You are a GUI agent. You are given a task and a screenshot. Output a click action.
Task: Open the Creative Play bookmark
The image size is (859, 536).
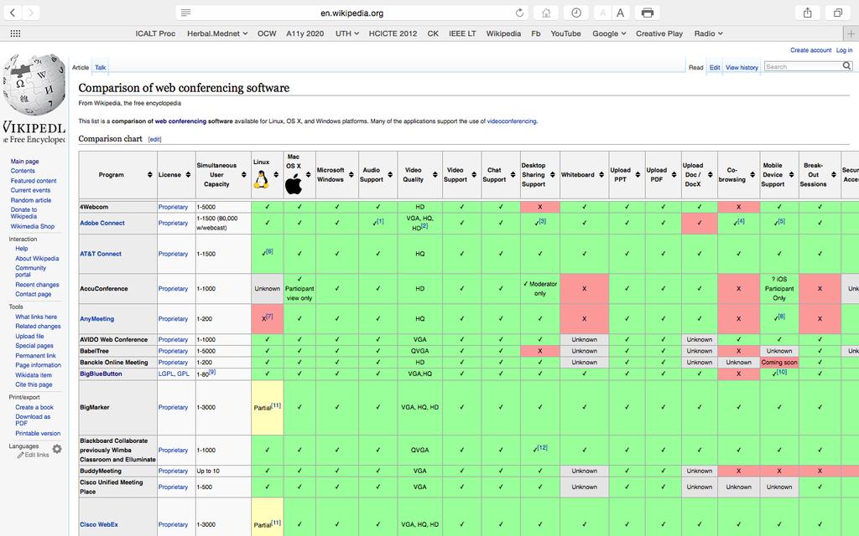(x=659, y=33)
